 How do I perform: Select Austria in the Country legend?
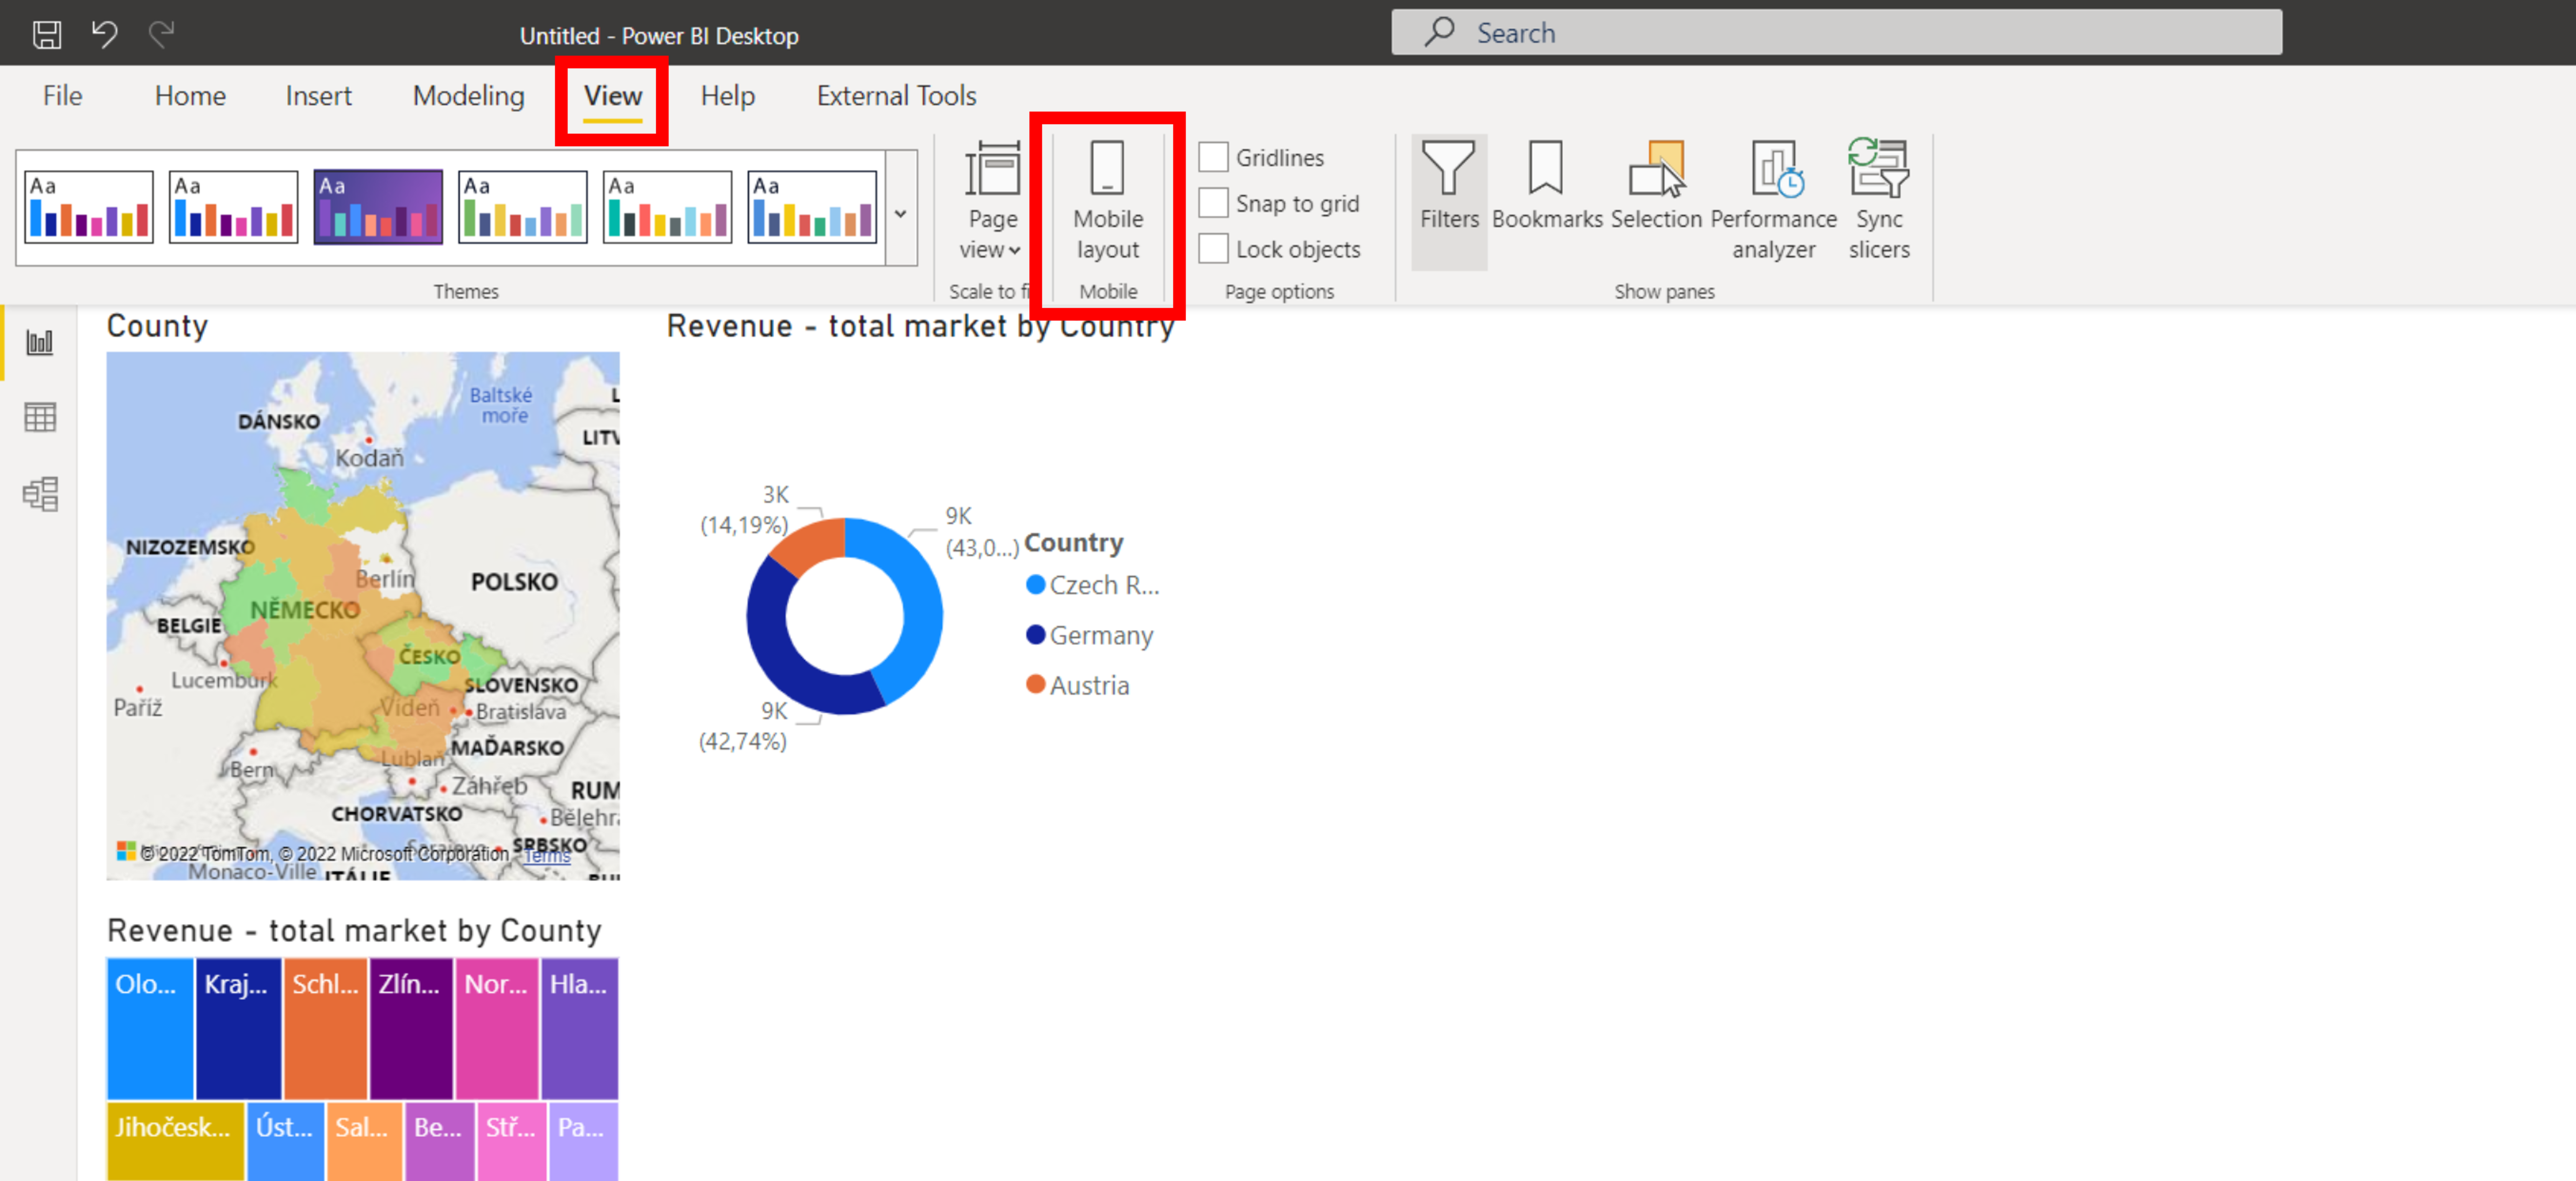(1077, 685)
